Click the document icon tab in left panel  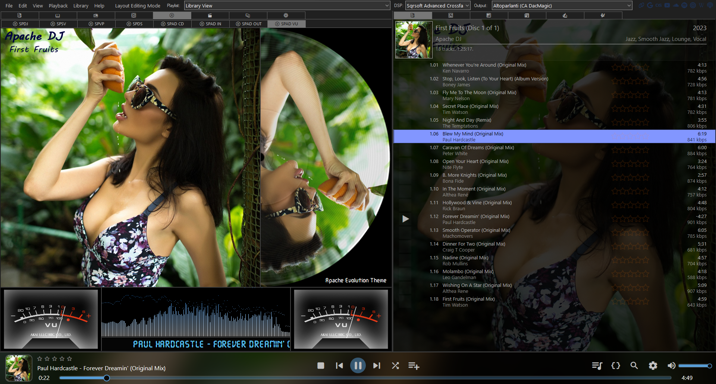point(19,15)
